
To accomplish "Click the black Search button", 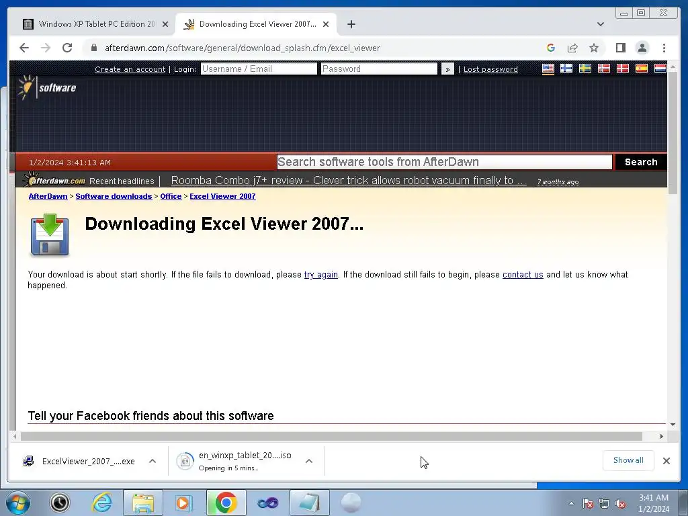I will (640, 162).
